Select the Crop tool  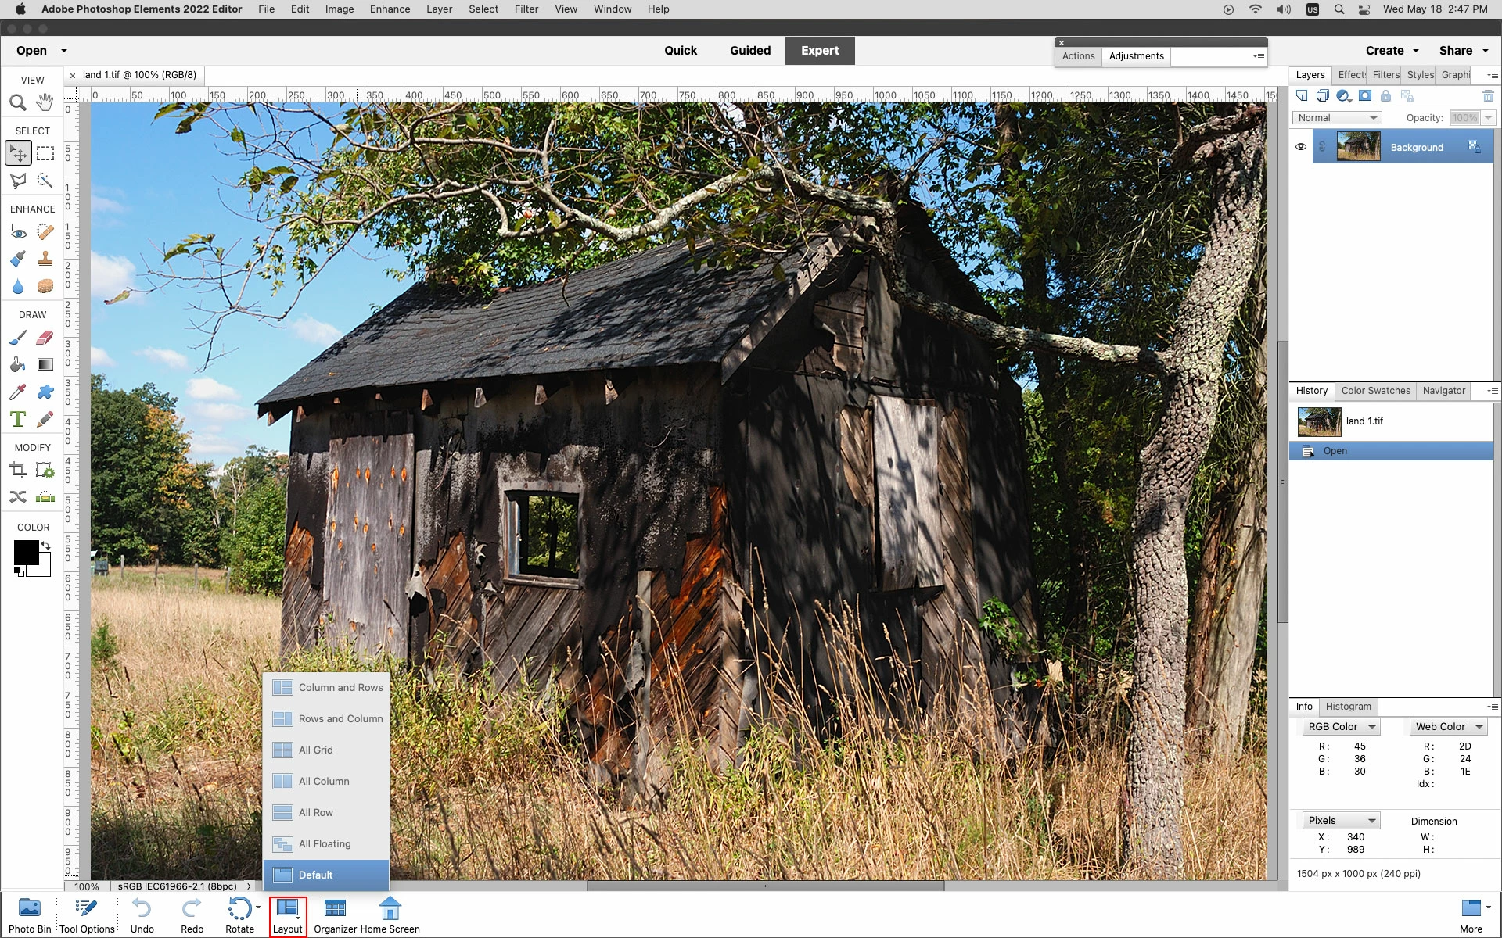[18, 471]
